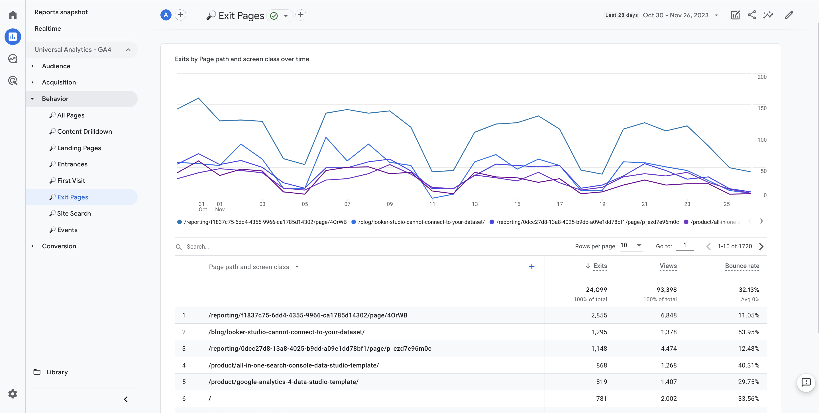Click the save report icon top right

(735, 15)
